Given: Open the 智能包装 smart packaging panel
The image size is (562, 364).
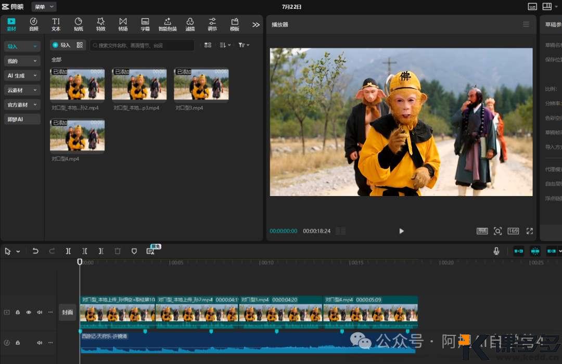Looking at the screenshot, I should pyautogui.click(x=168, y=24).
